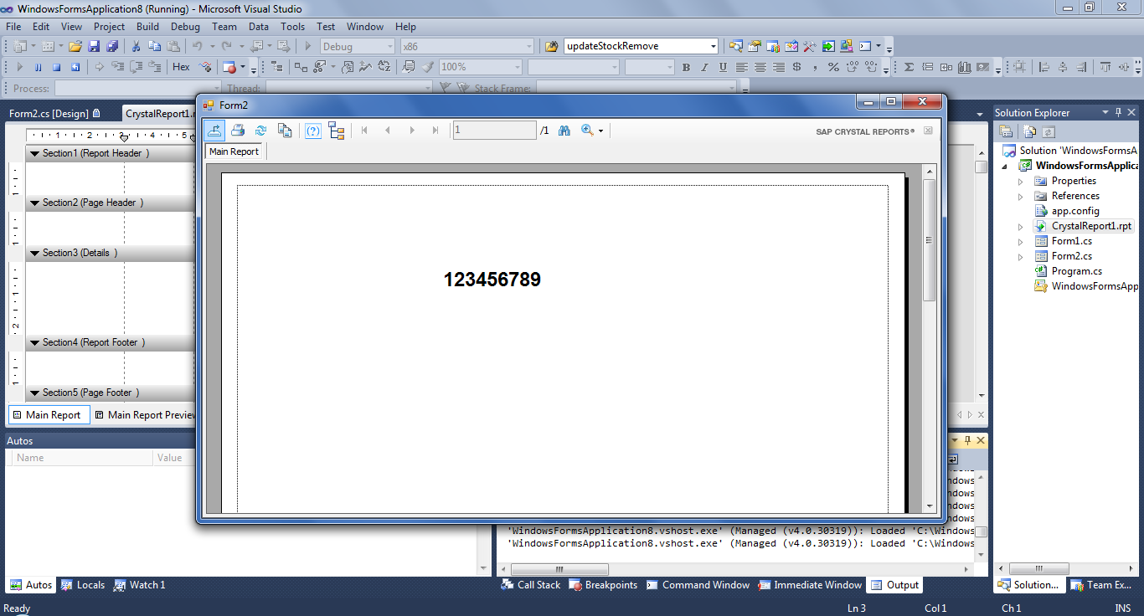Select Program.cs in Solution Explorer
Image resolution: width=1144 pixels, height=616 pixels.
[x=1076, y=271]
